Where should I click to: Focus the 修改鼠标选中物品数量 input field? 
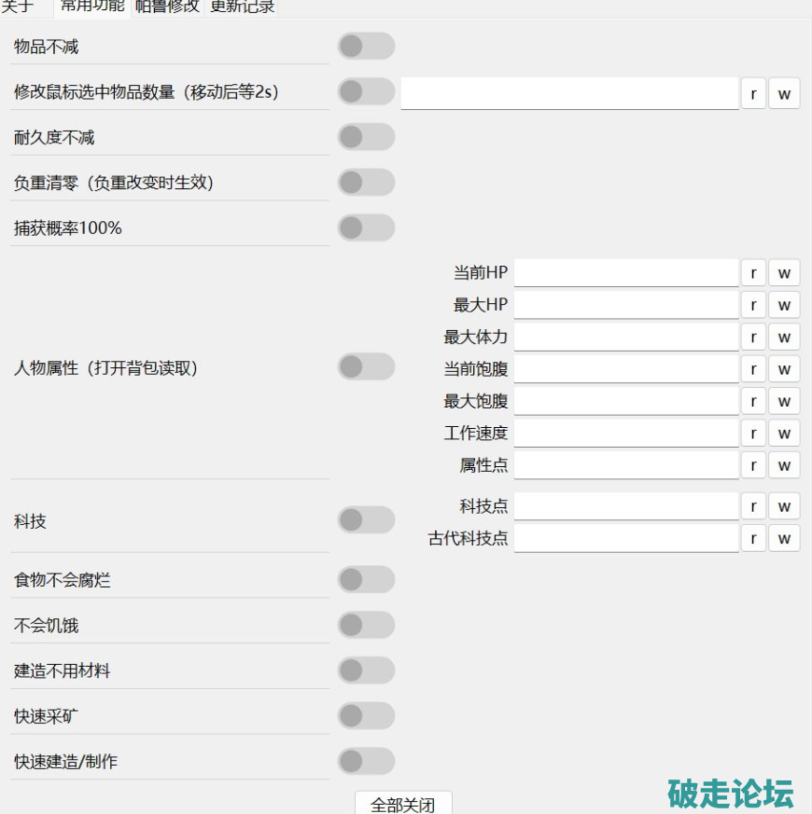coord(569,93)
